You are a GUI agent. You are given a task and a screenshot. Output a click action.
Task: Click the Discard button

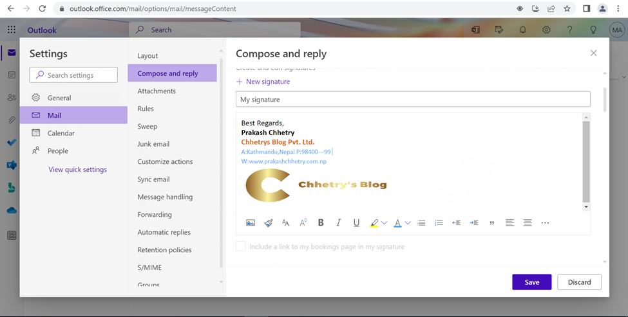point(579,282)
